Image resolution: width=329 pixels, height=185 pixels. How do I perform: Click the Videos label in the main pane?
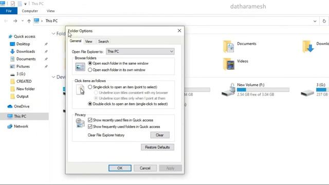click(243, 61)
